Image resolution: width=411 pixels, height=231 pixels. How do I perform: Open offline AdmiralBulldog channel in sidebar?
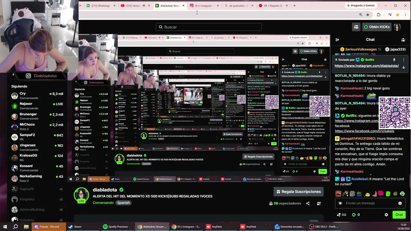coord(37,210)
